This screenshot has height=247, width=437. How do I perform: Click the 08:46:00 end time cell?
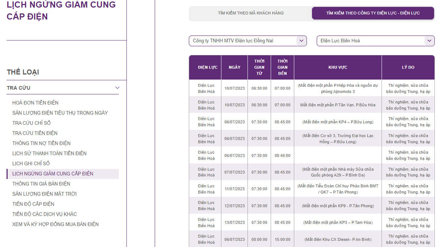click(x=283, y=156)
